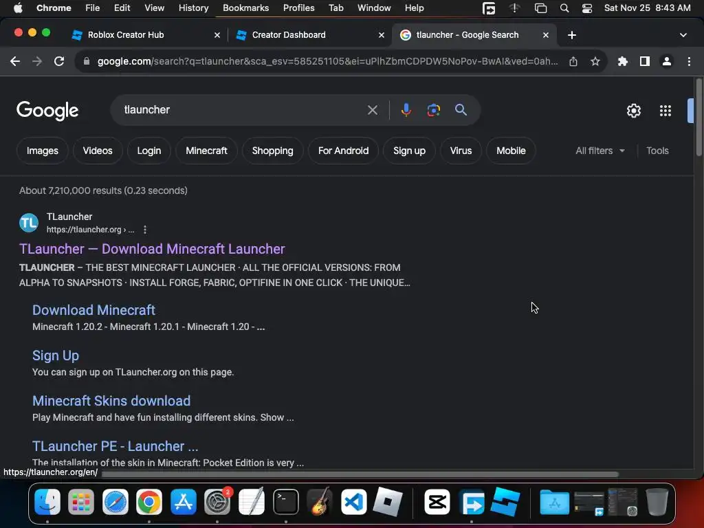Bookmark this page with the star
Viewport: 704px width, 528px height.
coord(595,61)
